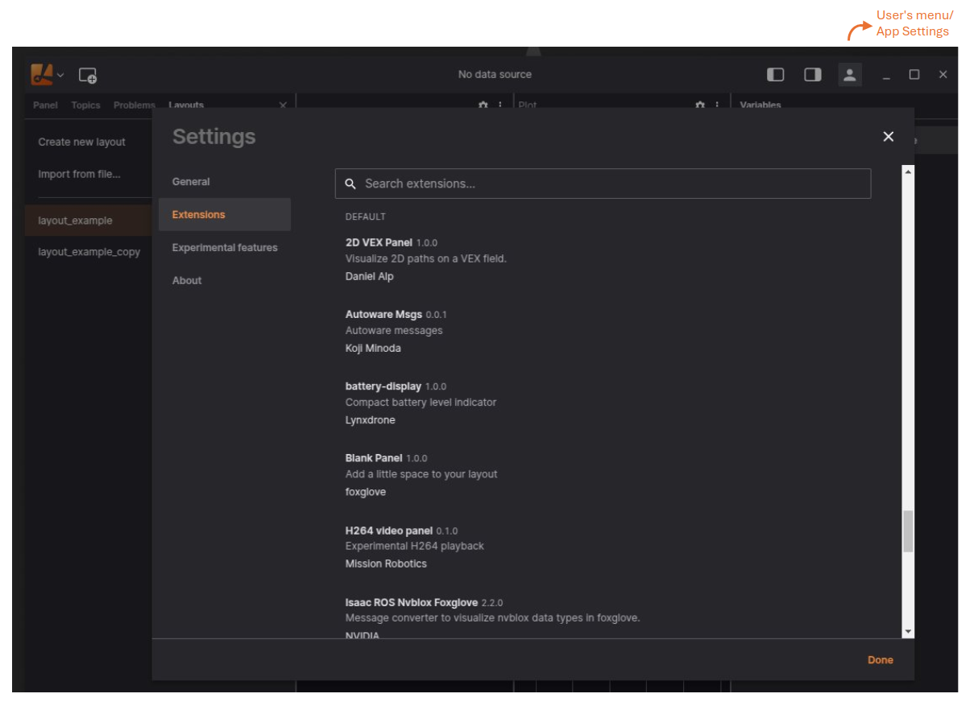Click the Done button
Image resolution: width=974 pixels, height=702 pixels.
[x=881, y=660]
